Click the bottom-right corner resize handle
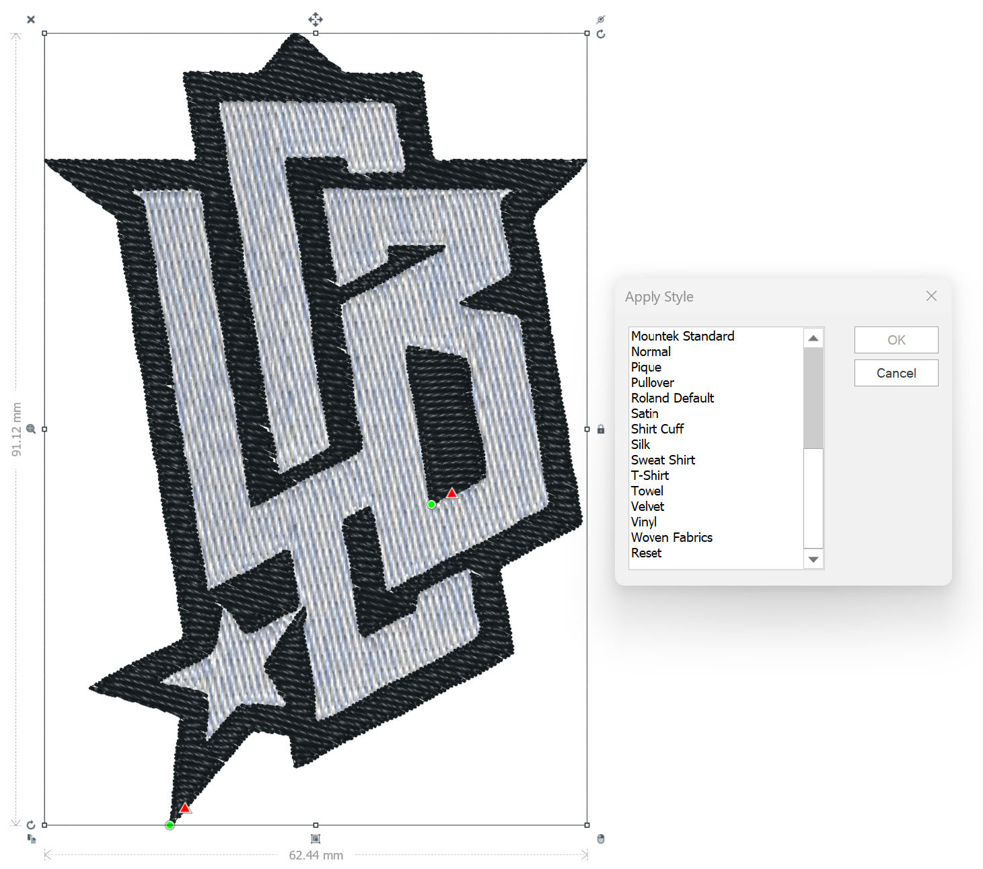Image resolution: width=983 pixels, height=869 pixels. click(587, 825)
